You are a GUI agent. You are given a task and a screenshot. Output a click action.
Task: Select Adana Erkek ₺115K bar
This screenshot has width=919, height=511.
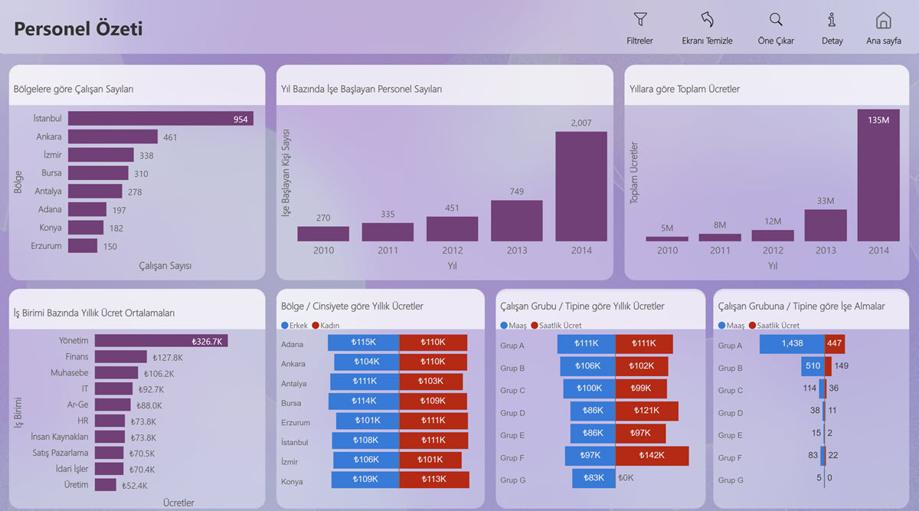click(x=363, y=342)
